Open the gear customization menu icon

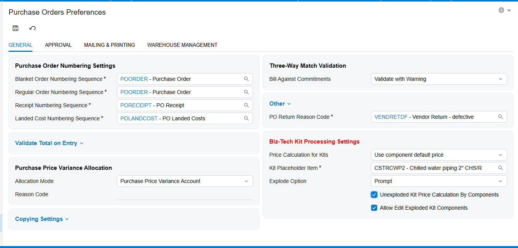tap(501, 10)
